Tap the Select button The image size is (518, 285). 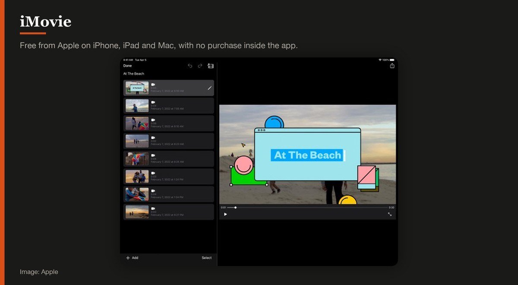click(207, 258)
